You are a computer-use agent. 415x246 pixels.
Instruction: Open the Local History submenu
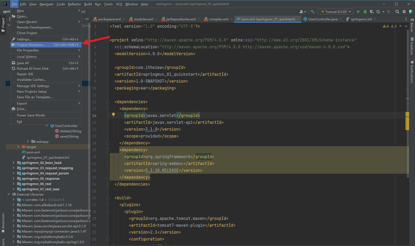[x=46, y=57]
